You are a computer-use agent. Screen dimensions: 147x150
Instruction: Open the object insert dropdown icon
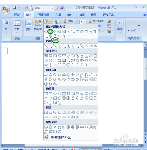[110, 31]
